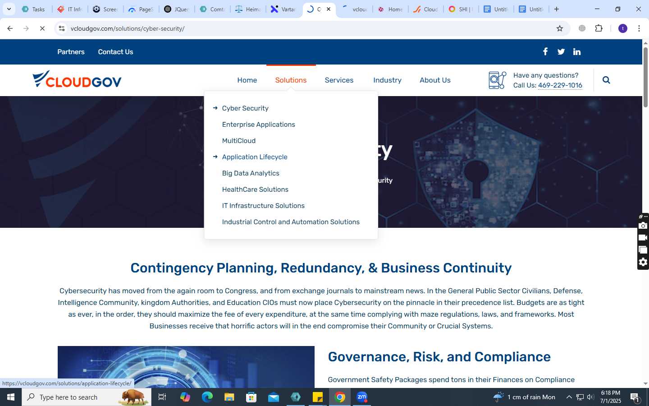The image size is (649, 406).
Task: Open the notification center icon
Action: coord(635,397)
